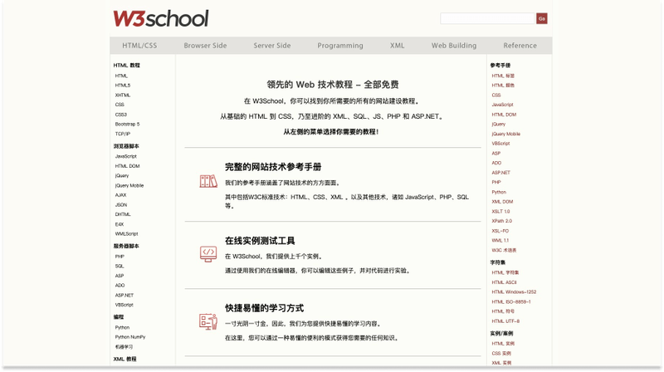Open the E4X tutorial link
This screenshot has height=372, width=664.
point(120,224)
